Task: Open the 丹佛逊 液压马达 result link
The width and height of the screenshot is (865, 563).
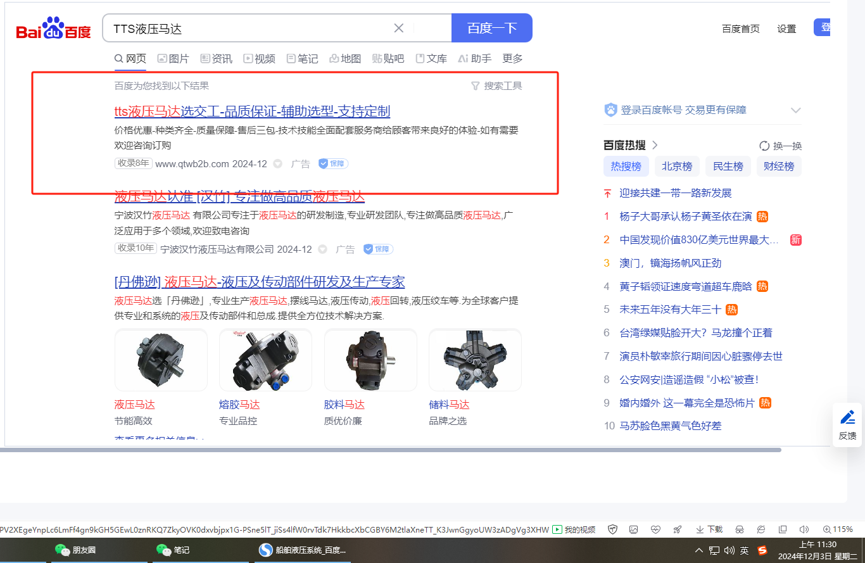Action: tap(260, 282)
